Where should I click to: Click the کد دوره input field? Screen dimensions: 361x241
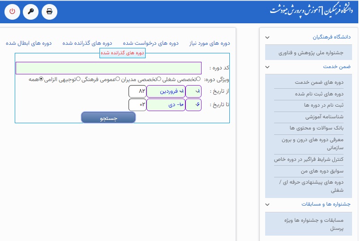(108, 68)
